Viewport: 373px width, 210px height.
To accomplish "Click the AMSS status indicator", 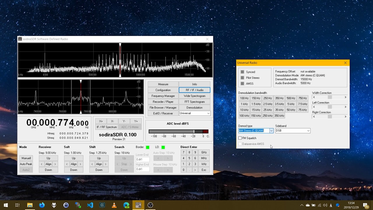I will click(242, 84).
